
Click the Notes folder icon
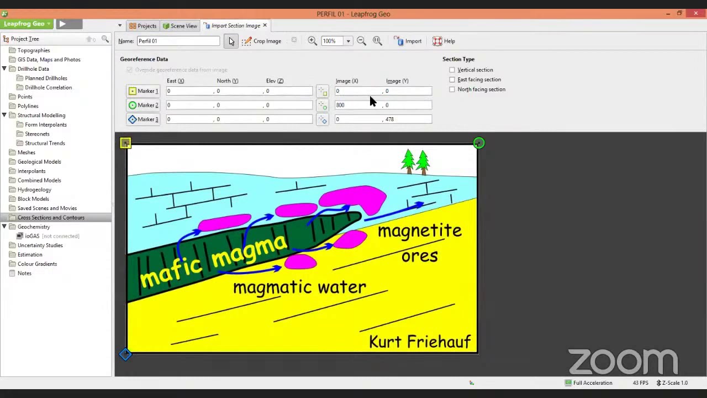coord(12,273)
